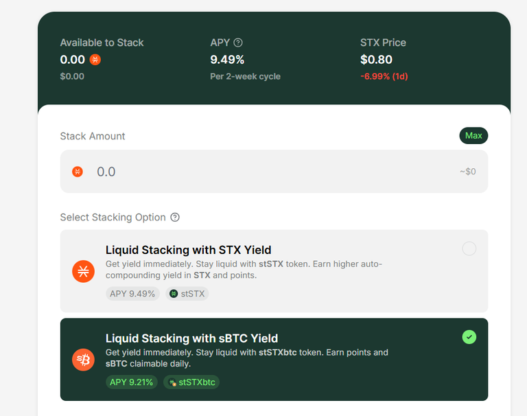Select the STX Yield radio button
The height and width of the screenshot is (416, 527).
tap(469, 249)
